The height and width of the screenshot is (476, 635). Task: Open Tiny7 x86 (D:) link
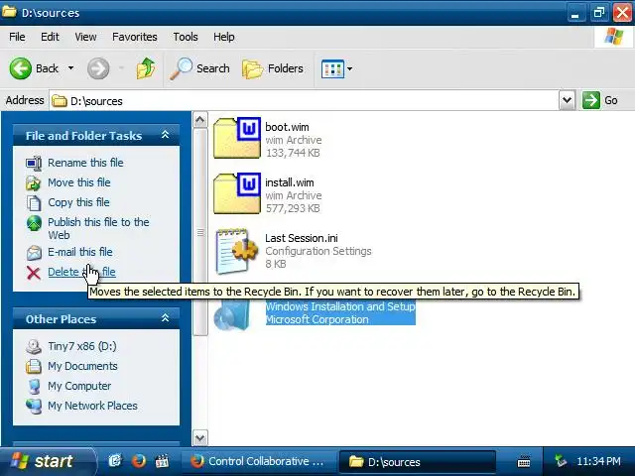click(81, 346)
